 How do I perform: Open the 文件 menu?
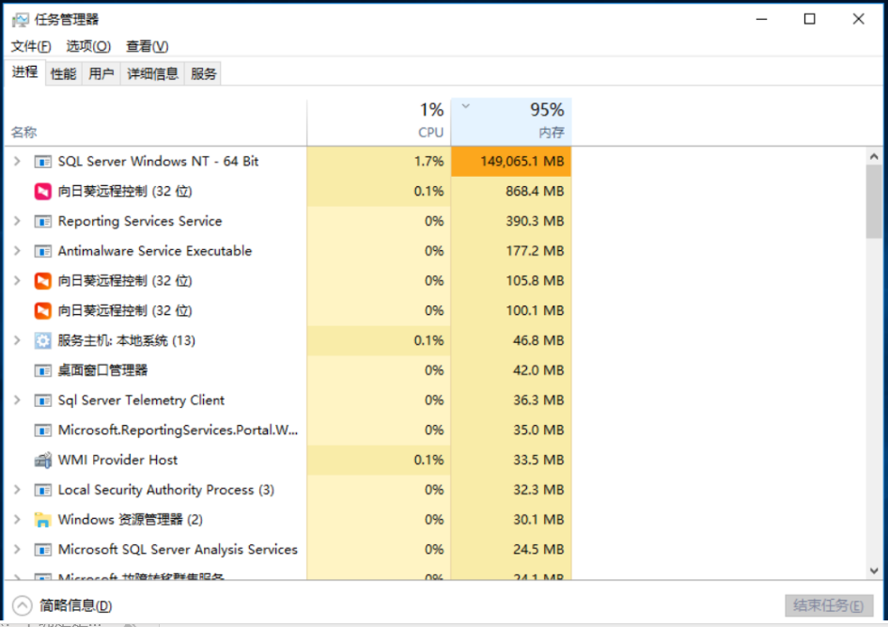tap(30, 46)
